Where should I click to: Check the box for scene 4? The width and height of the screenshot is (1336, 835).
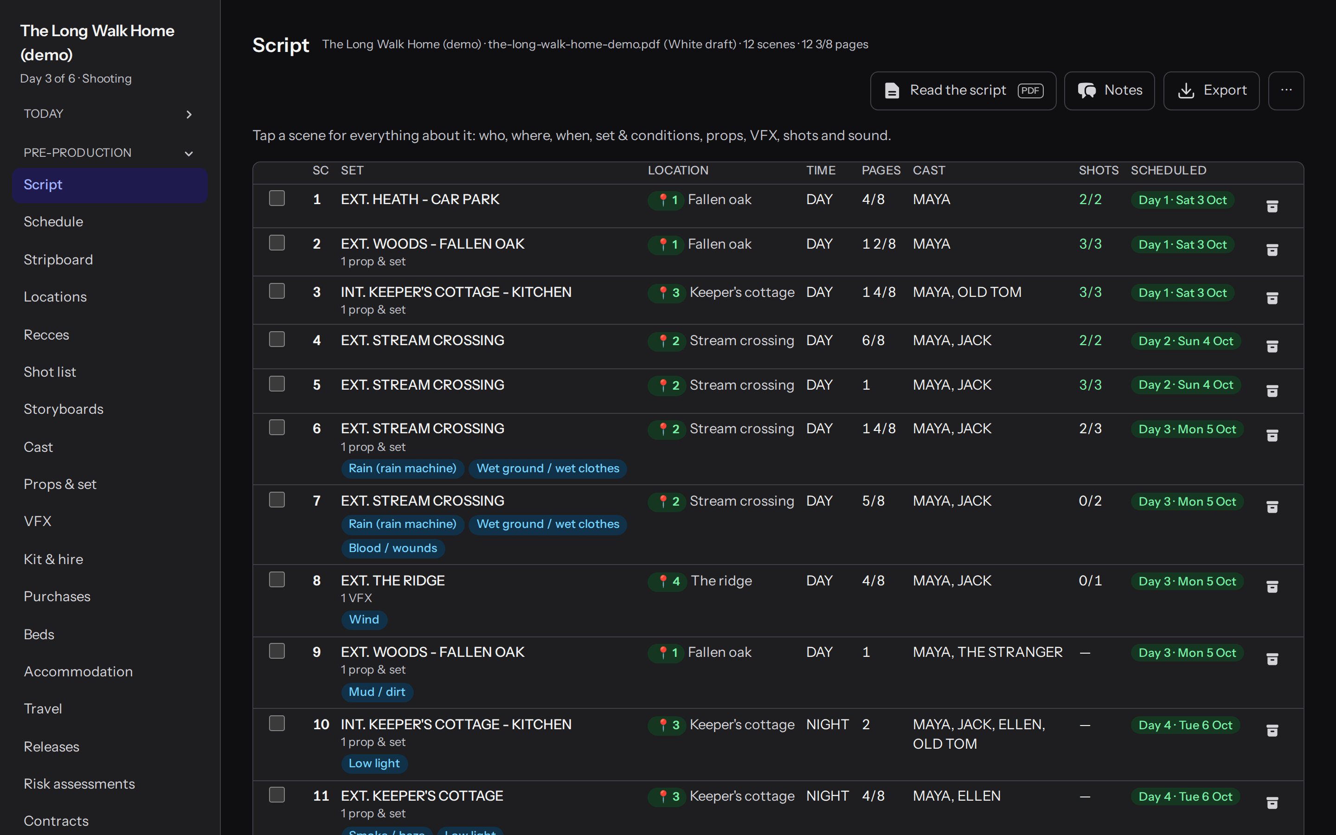tap(276, 339)
